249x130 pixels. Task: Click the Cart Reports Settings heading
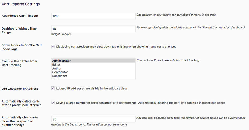[21, 4]
